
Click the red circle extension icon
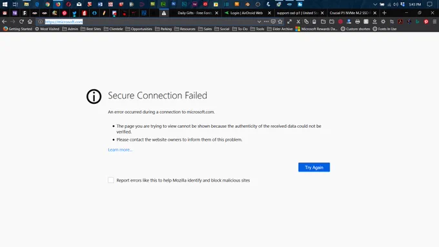click(x=340, y=21)
